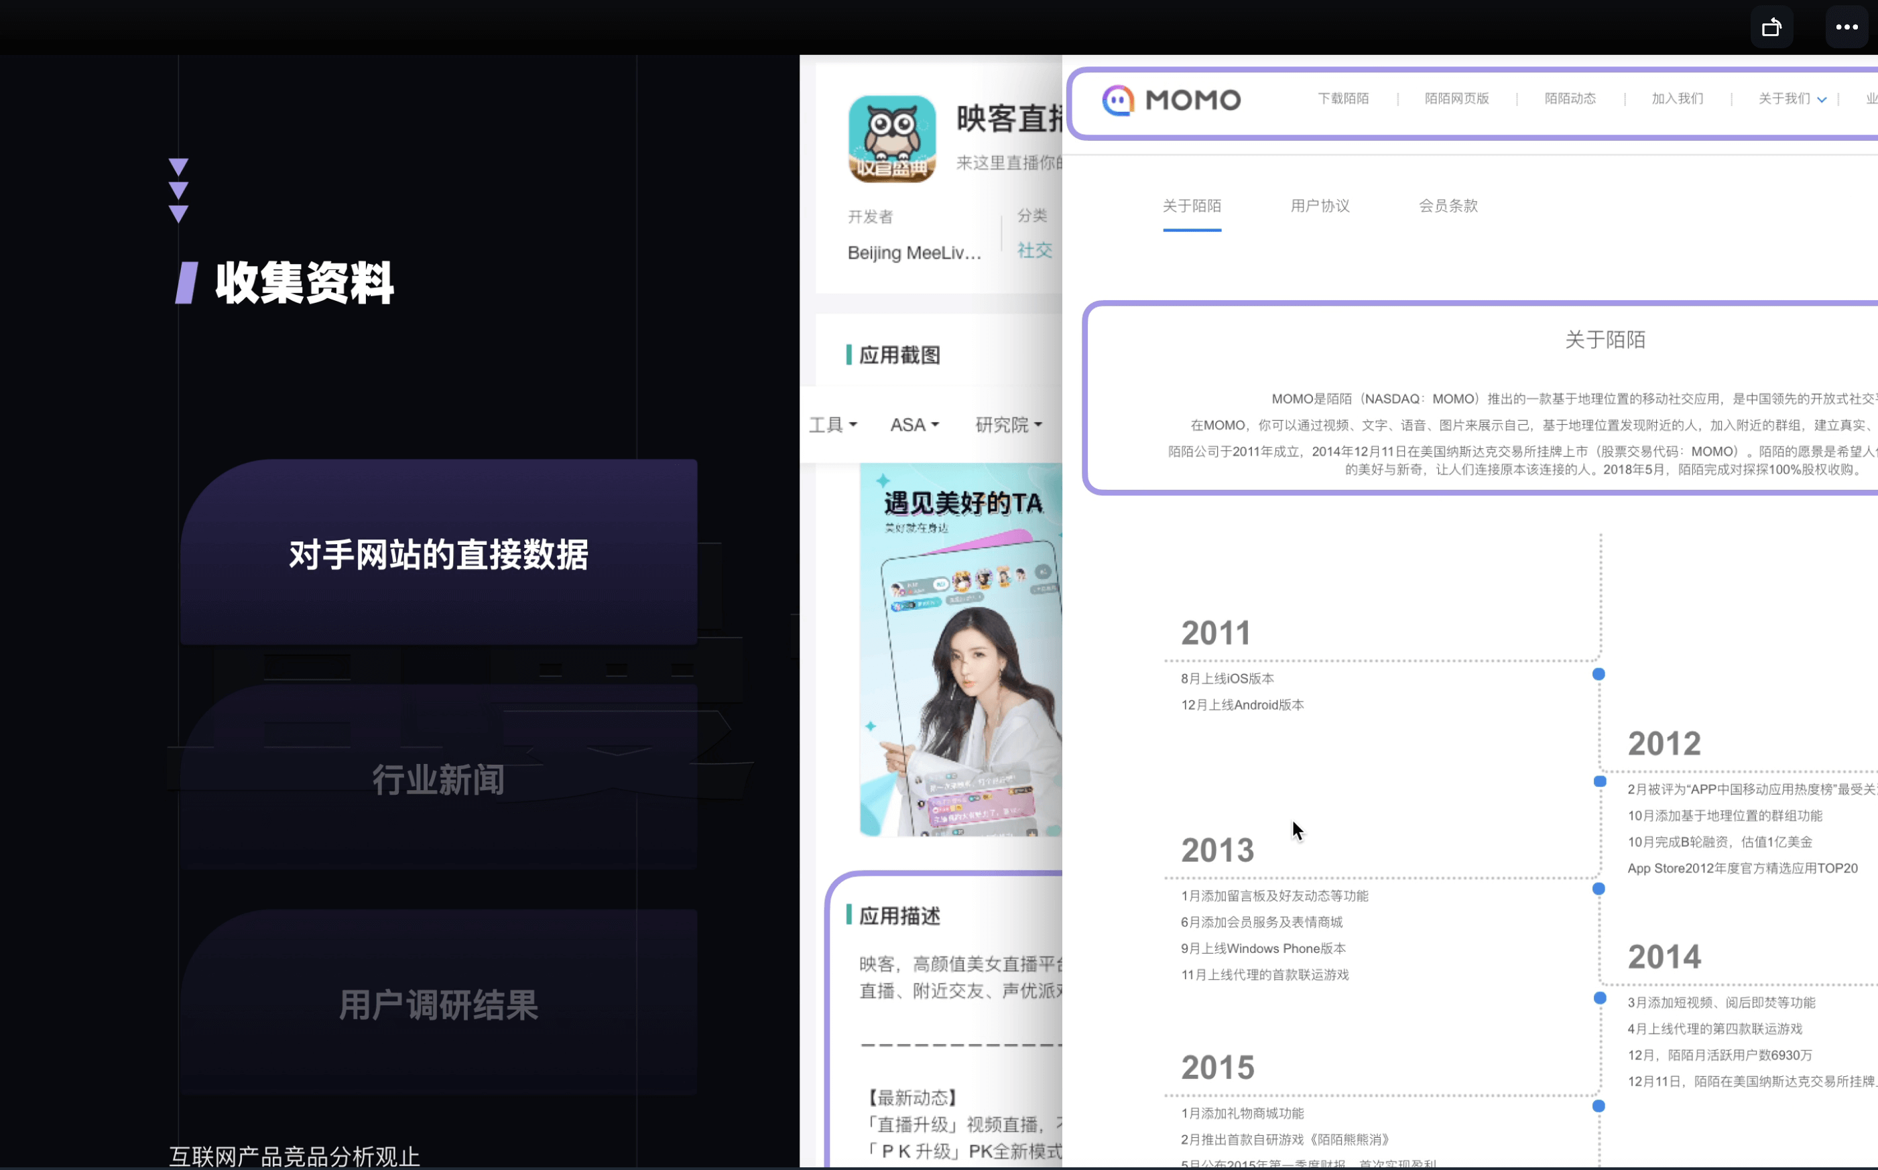Click the 关于陌陌 panel heading
Viewport: 1878px width, 1170px height.
coord(1605,340)
